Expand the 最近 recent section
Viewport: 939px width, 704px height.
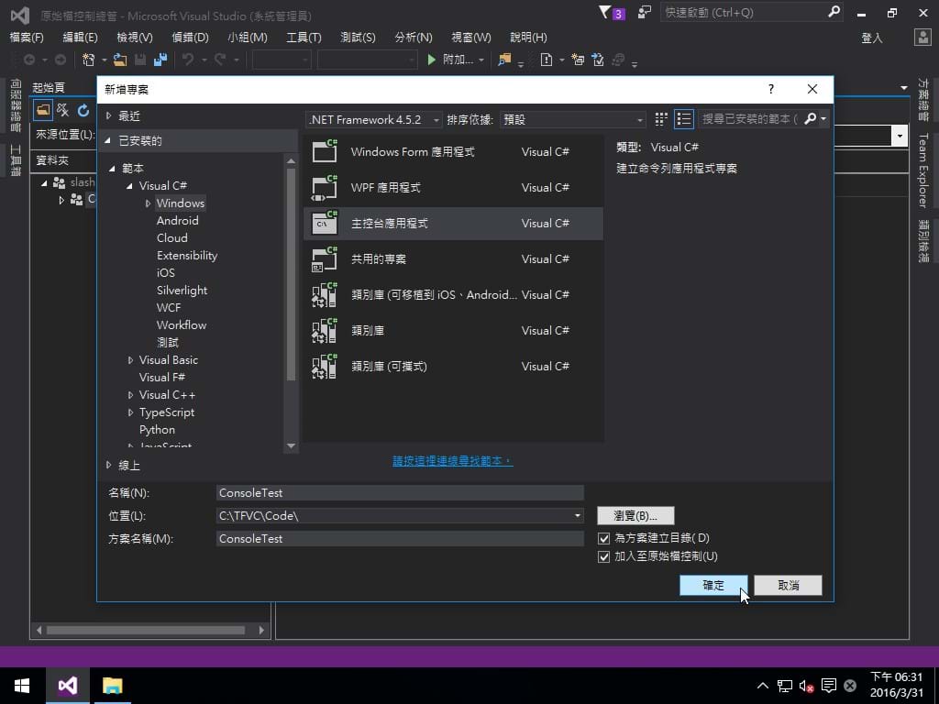click(x=108, y=115)
